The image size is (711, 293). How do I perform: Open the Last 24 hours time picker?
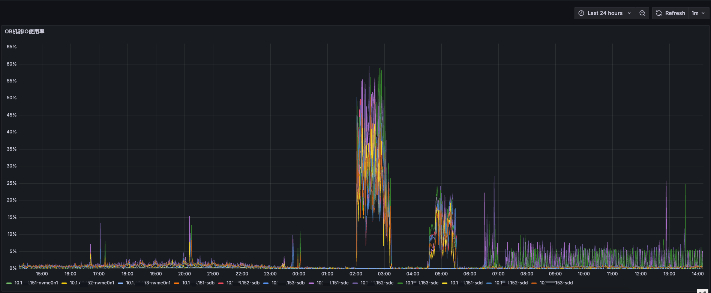point(604,13)
